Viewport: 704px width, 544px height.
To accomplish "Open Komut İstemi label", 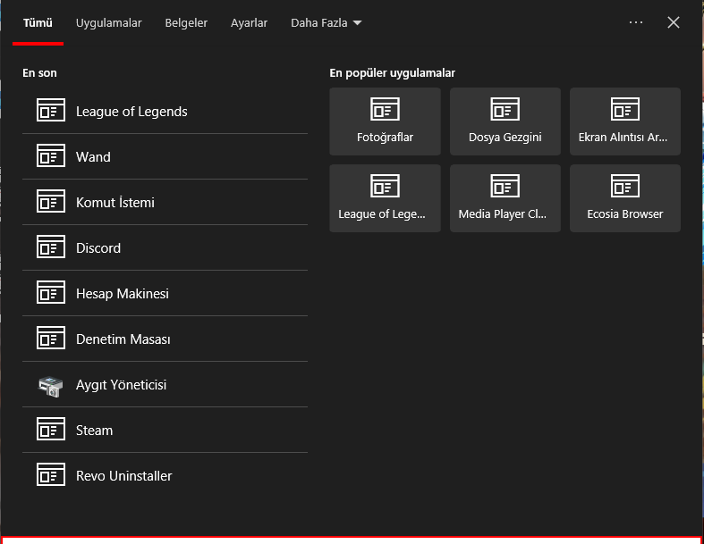I will point(115,202).
